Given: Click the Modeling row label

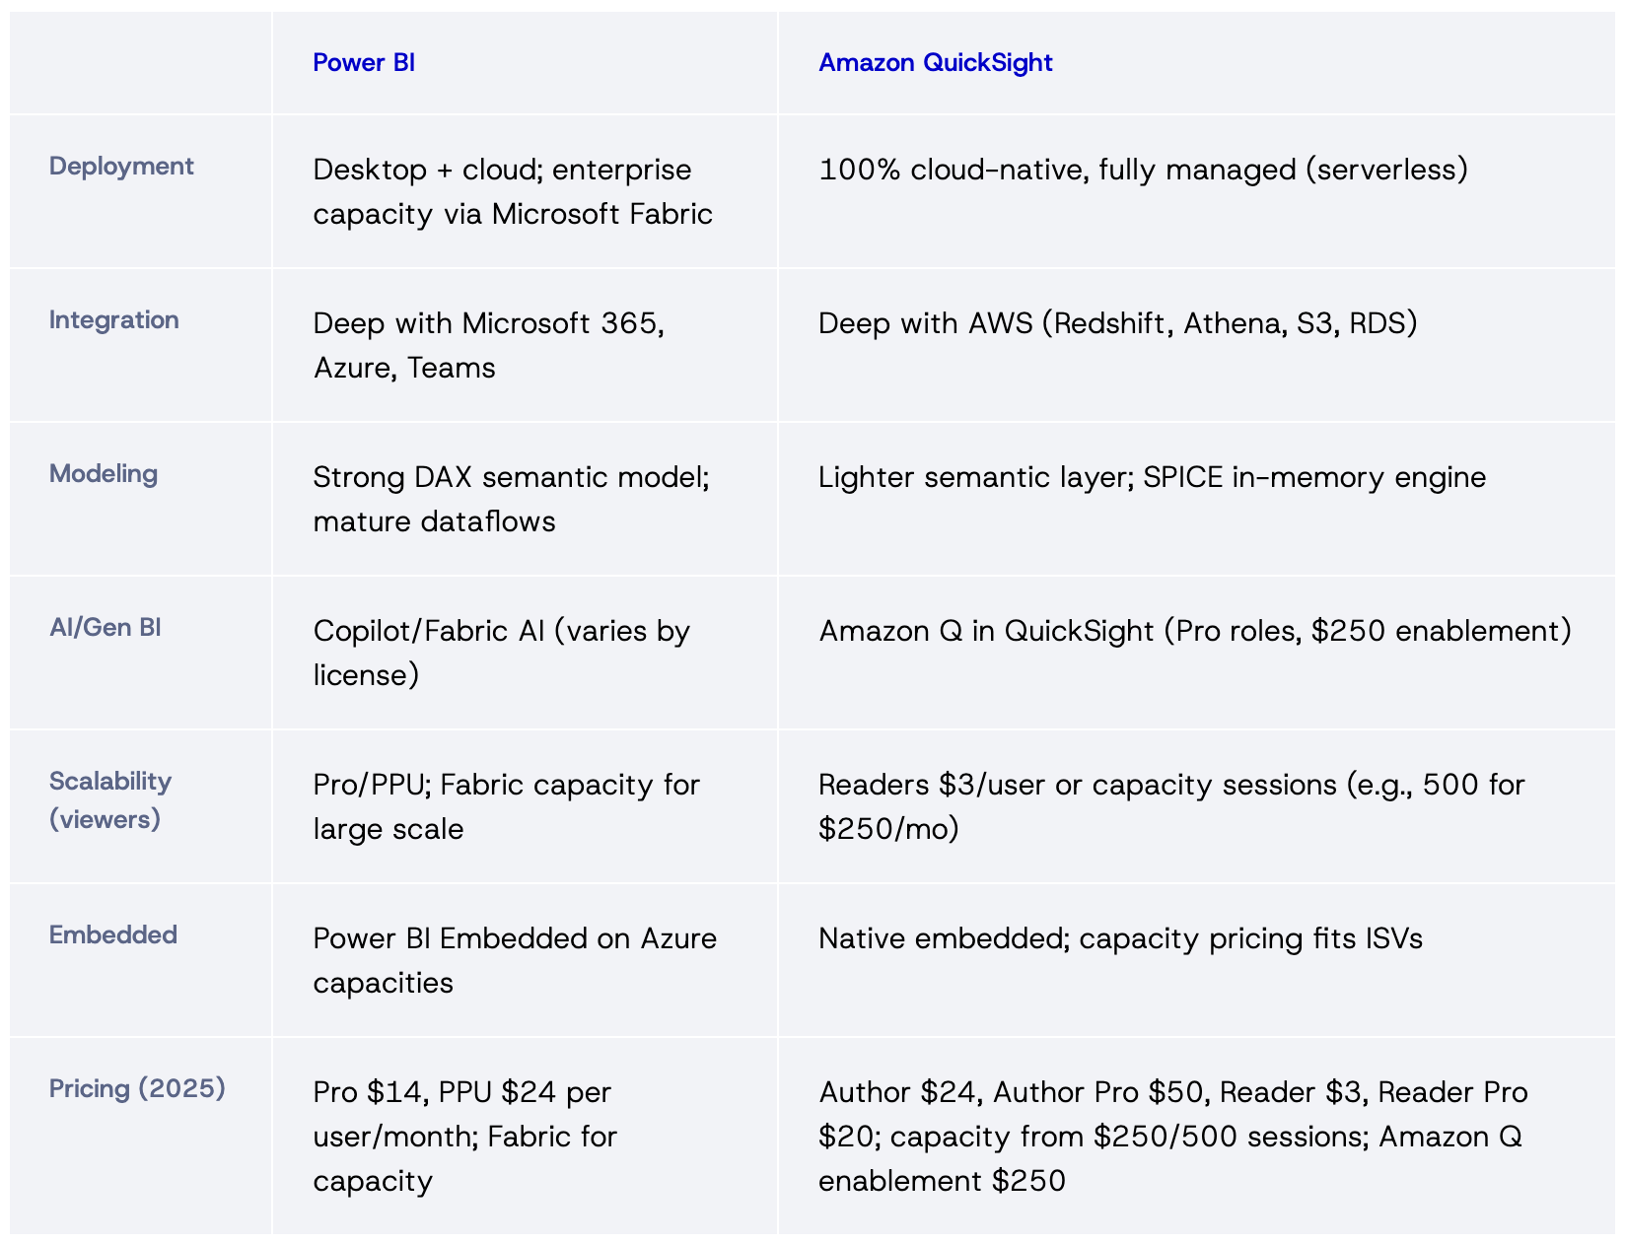Looking at the screenshot, I should pyautogui.click(x=104, y=473).
